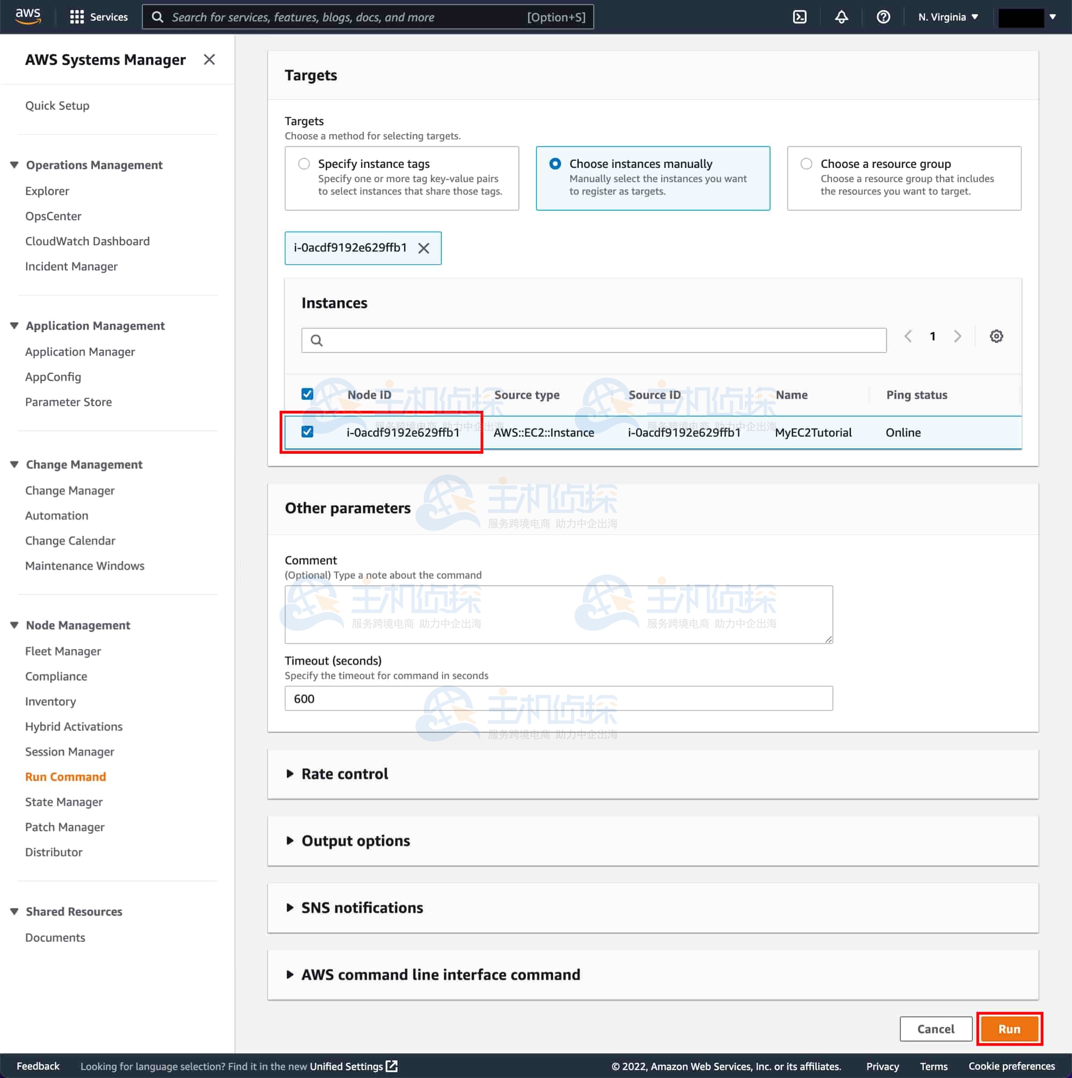Open the help question mark icon

click(x=883, y=17)
